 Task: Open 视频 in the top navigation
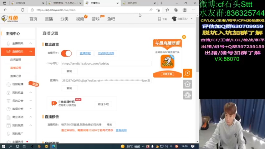80,19
